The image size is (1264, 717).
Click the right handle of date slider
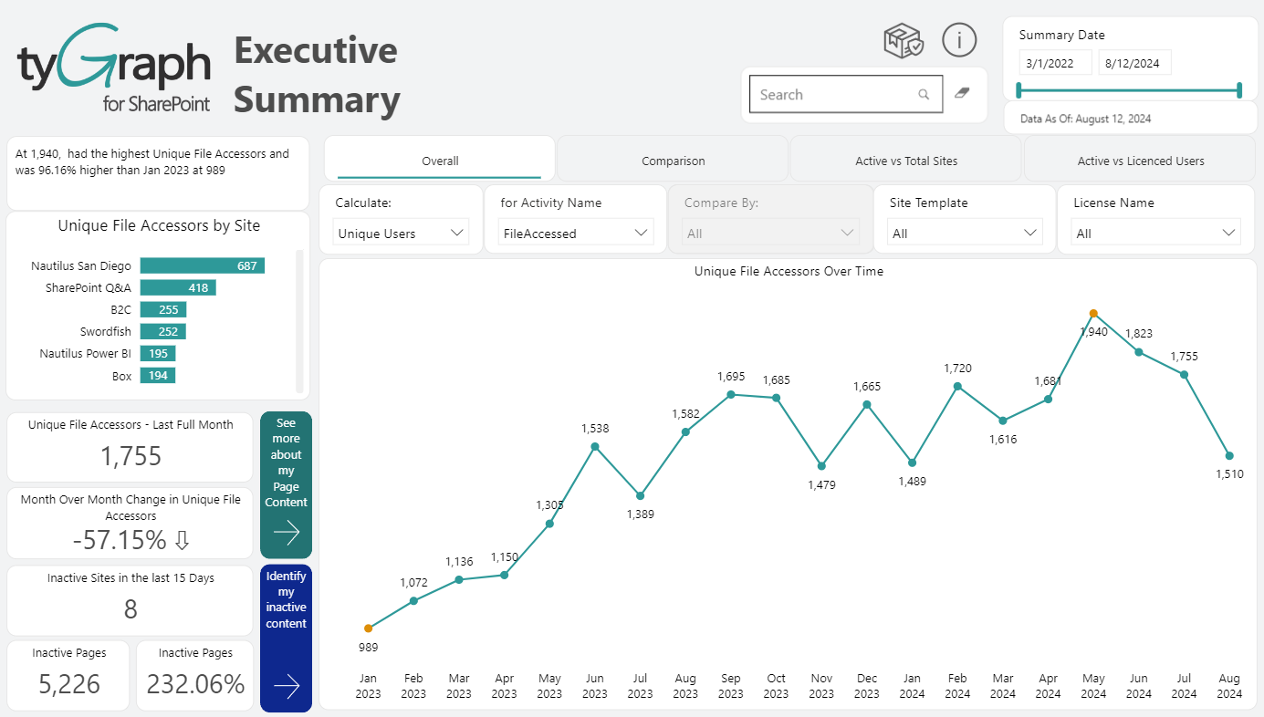tap(1239, 89)
